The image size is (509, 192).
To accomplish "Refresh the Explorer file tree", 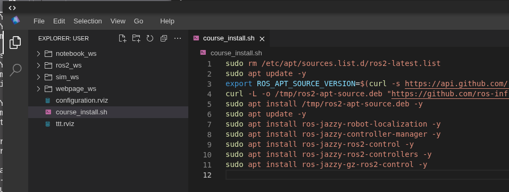I will pyautogui.click(x=149, y=38).
